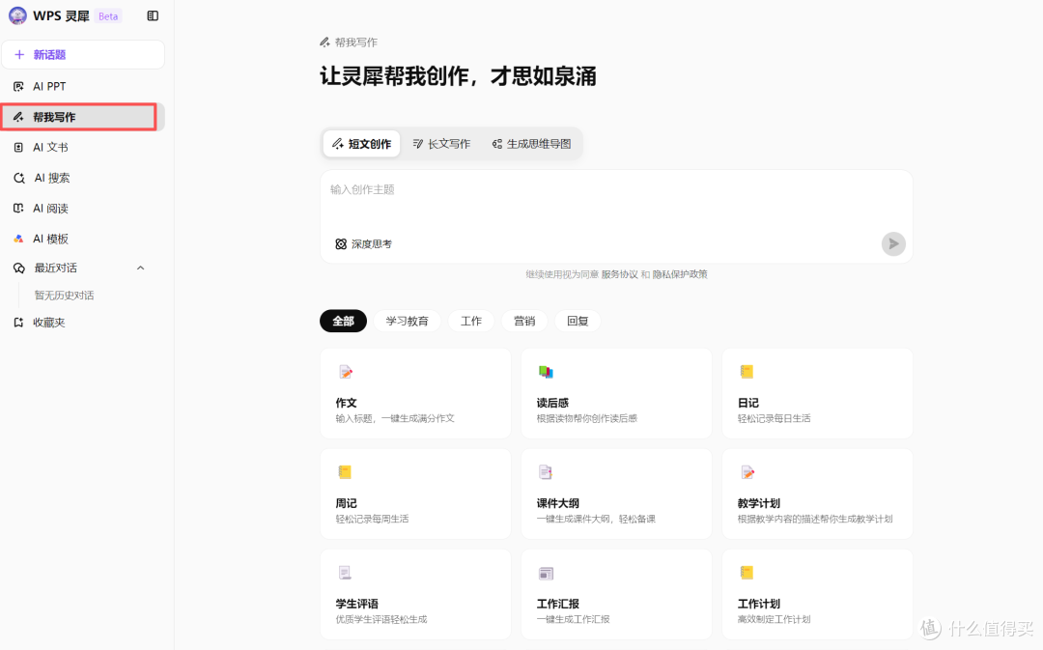Filter by 学习教育 category
This screenshot has width=1043, height=650.
coord(408,322)
